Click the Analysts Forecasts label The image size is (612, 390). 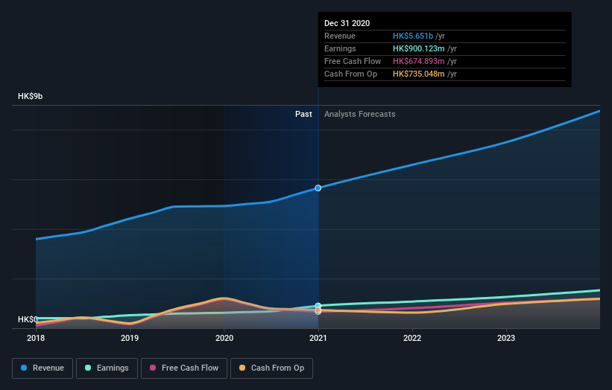[x=360, y=114]
